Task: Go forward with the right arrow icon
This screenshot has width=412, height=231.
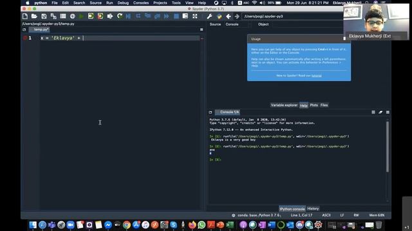Action: pos(237,16)
